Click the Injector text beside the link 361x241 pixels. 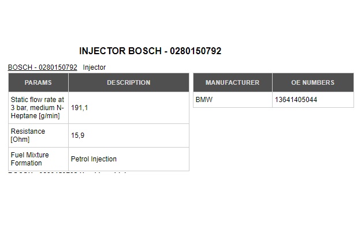94,67
